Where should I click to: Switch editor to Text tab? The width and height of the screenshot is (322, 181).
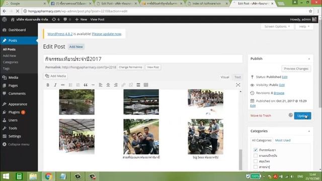pos(237,77)
